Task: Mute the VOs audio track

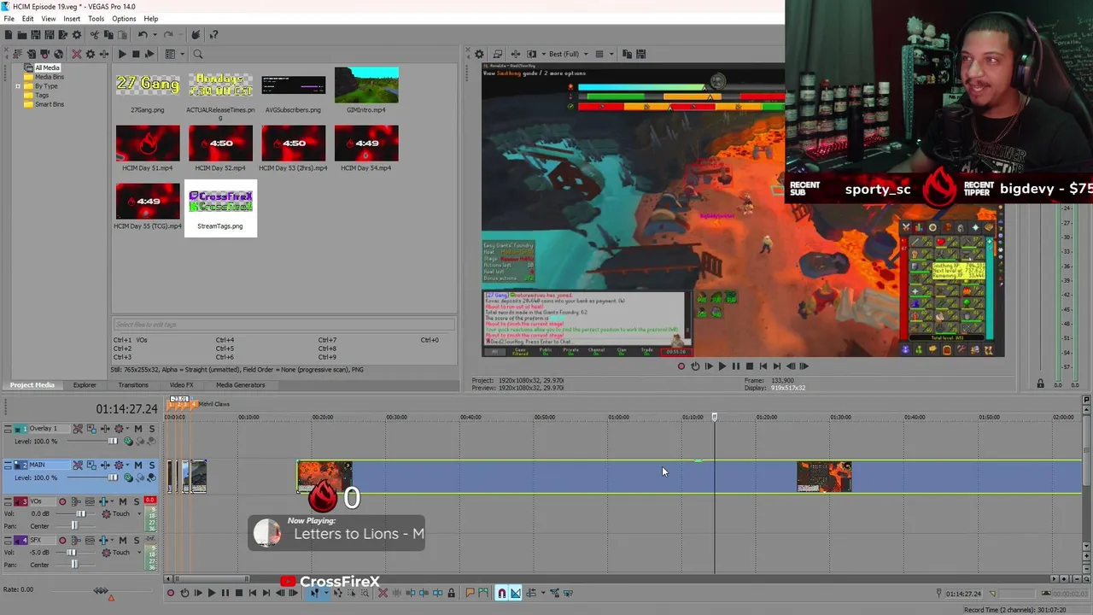Action: click(x=123, y=501)
